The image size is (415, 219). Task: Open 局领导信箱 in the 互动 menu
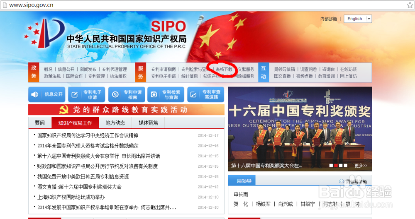285,69
